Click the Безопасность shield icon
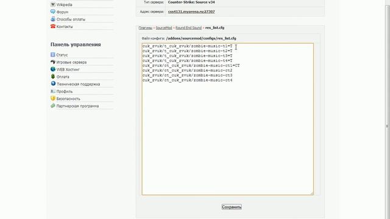 click(x=53, y=99)
